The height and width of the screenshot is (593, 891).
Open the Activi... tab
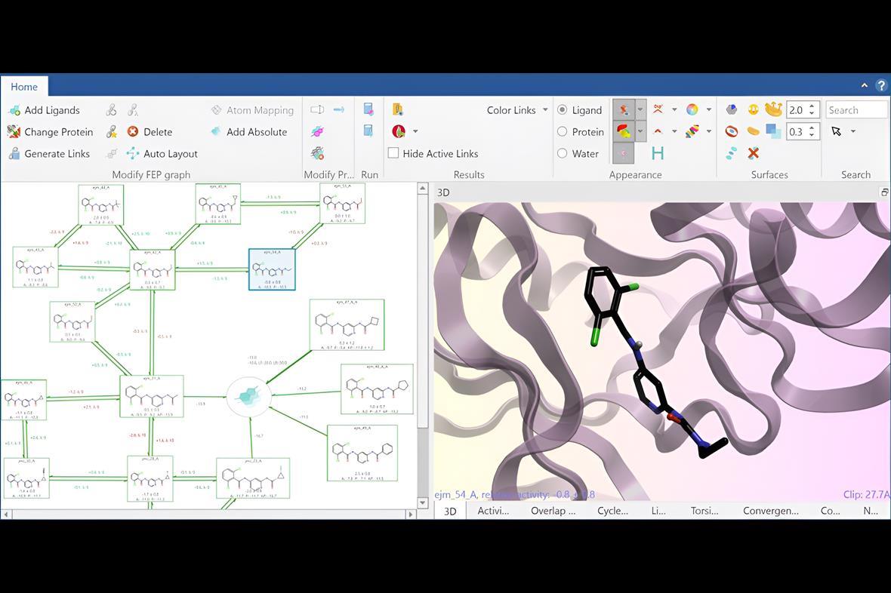coord(493,511)
